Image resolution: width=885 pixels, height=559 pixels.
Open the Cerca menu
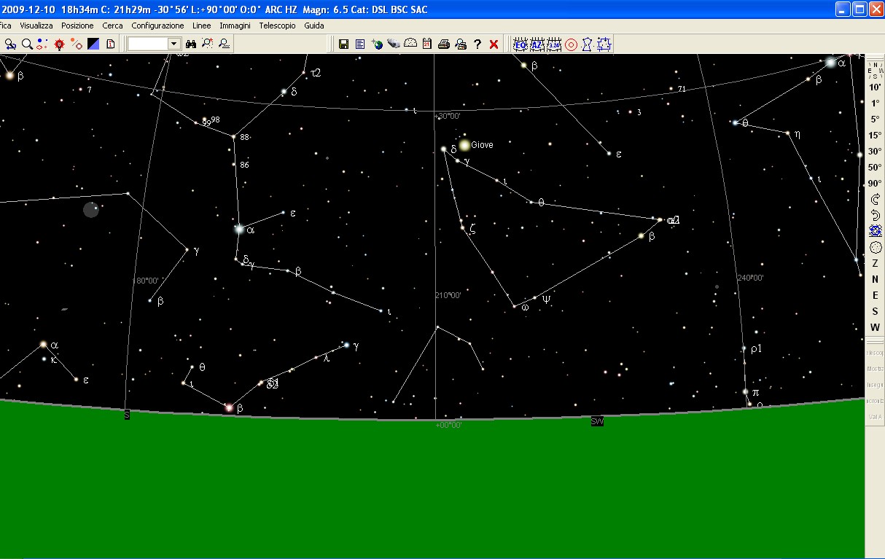[112, 26]
